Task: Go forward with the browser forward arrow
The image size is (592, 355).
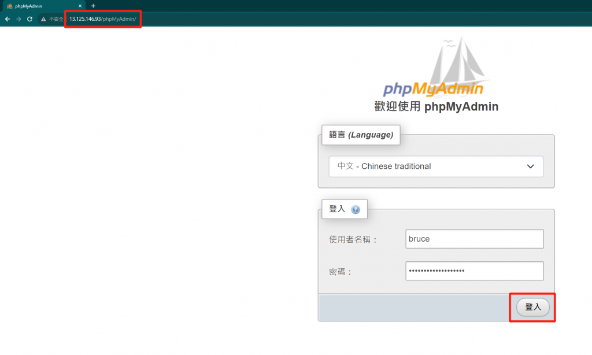Action: coord(18,19)
